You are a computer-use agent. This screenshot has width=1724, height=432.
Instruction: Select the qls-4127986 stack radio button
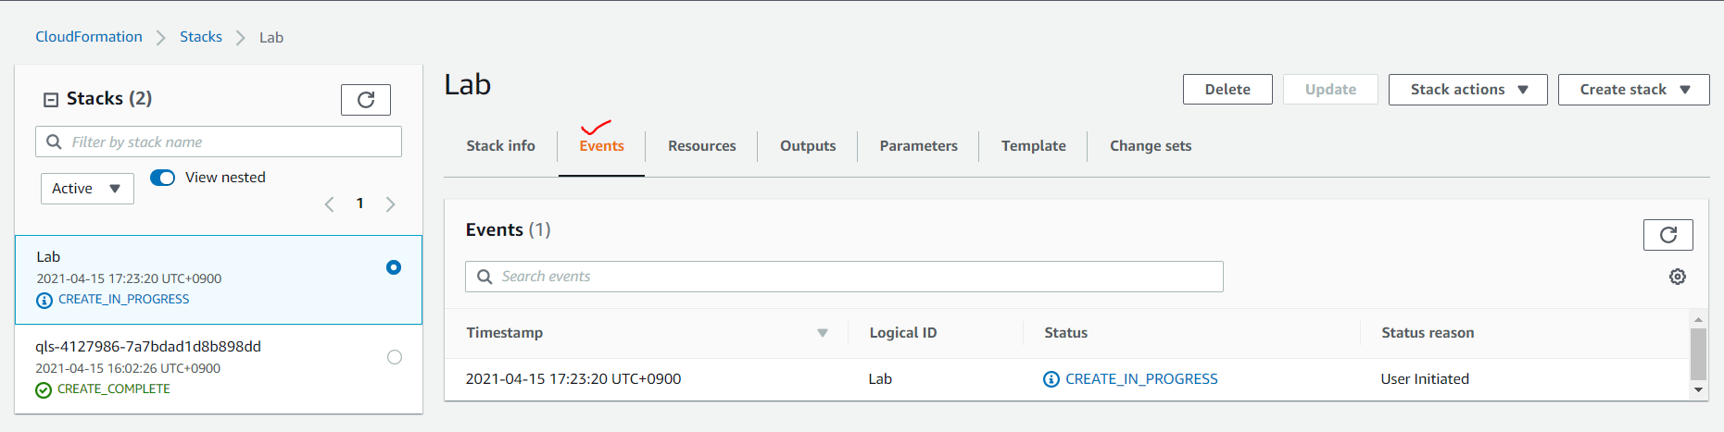[x=395, y=357]
